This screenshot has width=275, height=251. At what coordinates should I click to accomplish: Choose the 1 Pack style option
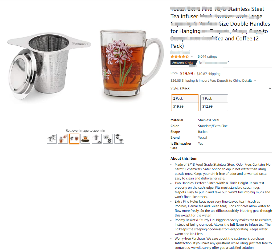[214, 103]
